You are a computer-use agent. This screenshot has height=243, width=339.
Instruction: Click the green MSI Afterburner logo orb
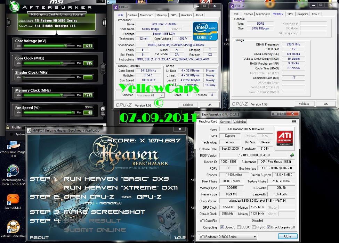point(14,7)
